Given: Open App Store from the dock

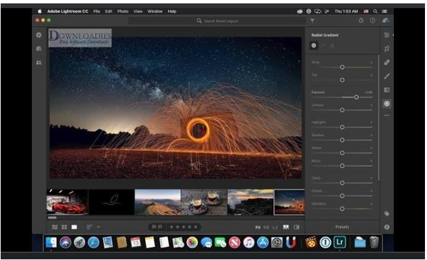Looking at the screenshot, I should [262, 242].
